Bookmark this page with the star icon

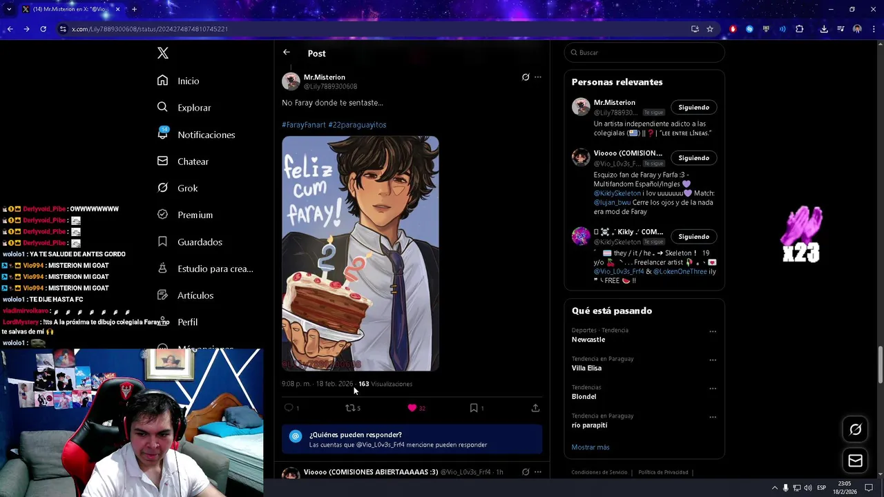(710, 29)
